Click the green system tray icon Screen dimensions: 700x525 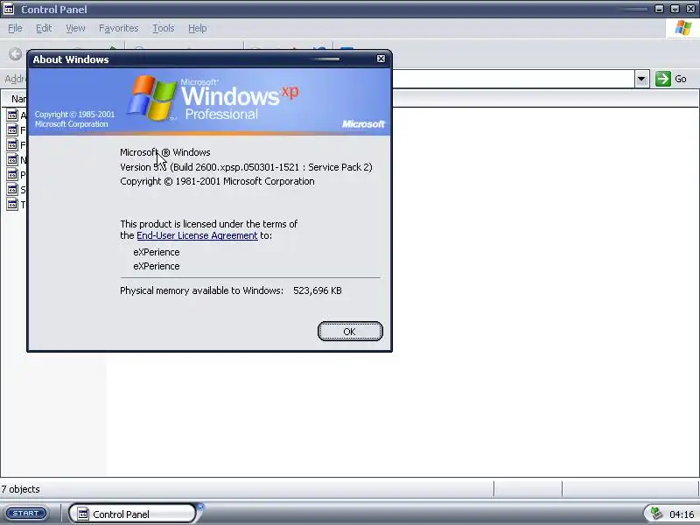point(656,513)
